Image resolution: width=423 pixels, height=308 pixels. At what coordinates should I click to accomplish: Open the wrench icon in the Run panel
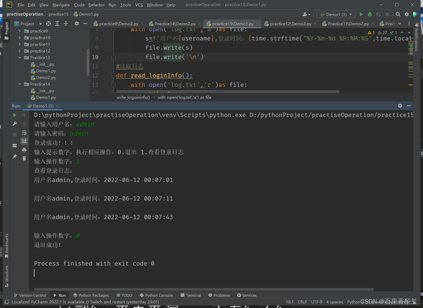(x=15, y=124)
